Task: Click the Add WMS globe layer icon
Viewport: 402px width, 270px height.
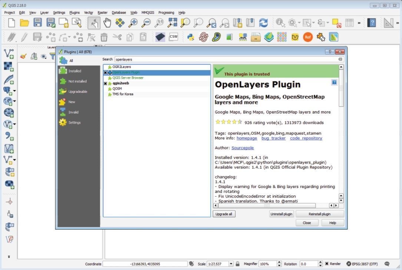Action: pyautogui.click(x=9, y=112)
